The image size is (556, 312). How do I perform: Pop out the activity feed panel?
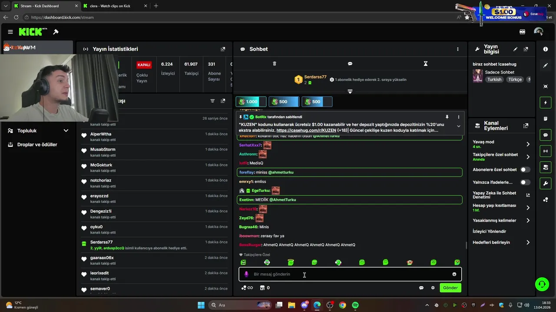coord(223,101)
